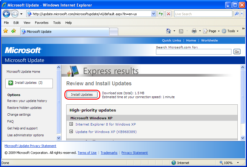Open a new blank tab

[114, 32]
